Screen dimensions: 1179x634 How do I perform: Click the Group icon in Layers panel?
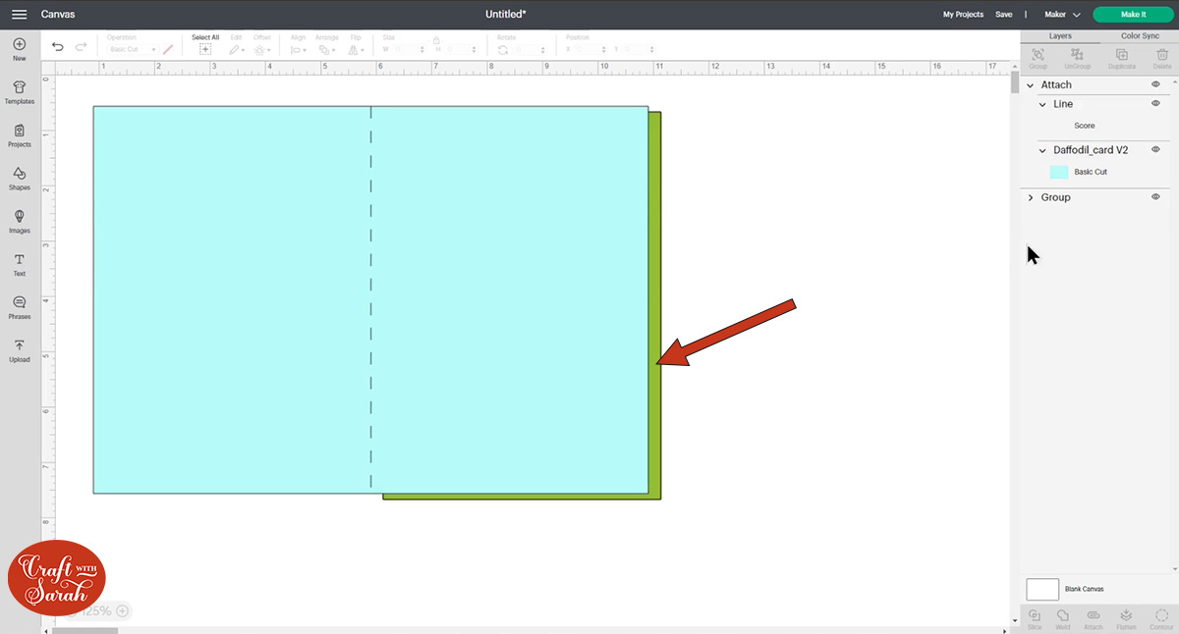coord(1038,54)
